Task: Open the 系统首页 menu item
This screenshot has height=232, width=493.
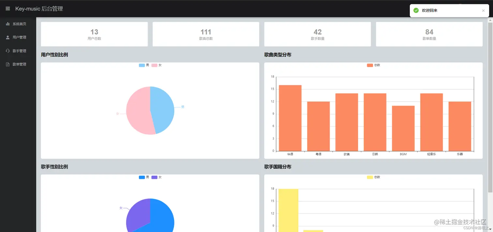Action: coord(18,24)
